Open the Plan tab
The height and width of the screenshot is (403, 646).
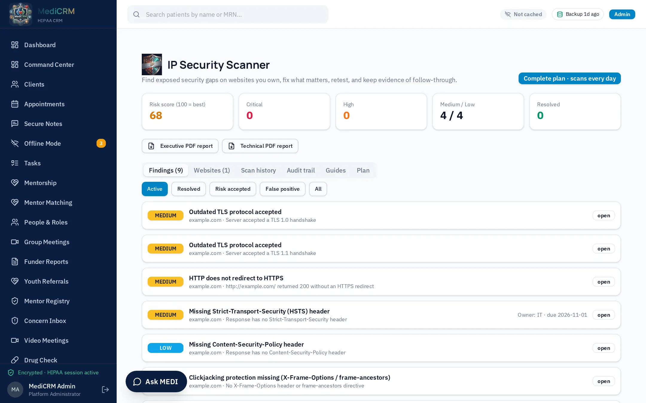tap(363, 170)
